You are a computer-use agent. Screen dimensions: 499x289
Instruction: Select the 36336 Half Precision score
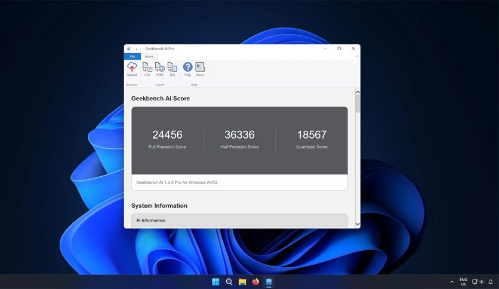click(x=239, y=134)
